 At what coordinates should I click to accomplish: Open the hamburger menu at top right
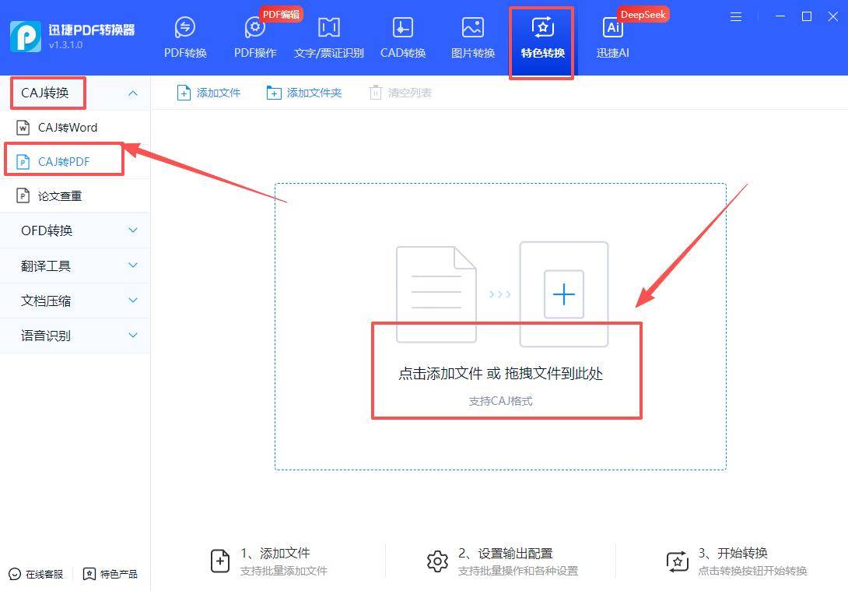[x=735, y=16]
